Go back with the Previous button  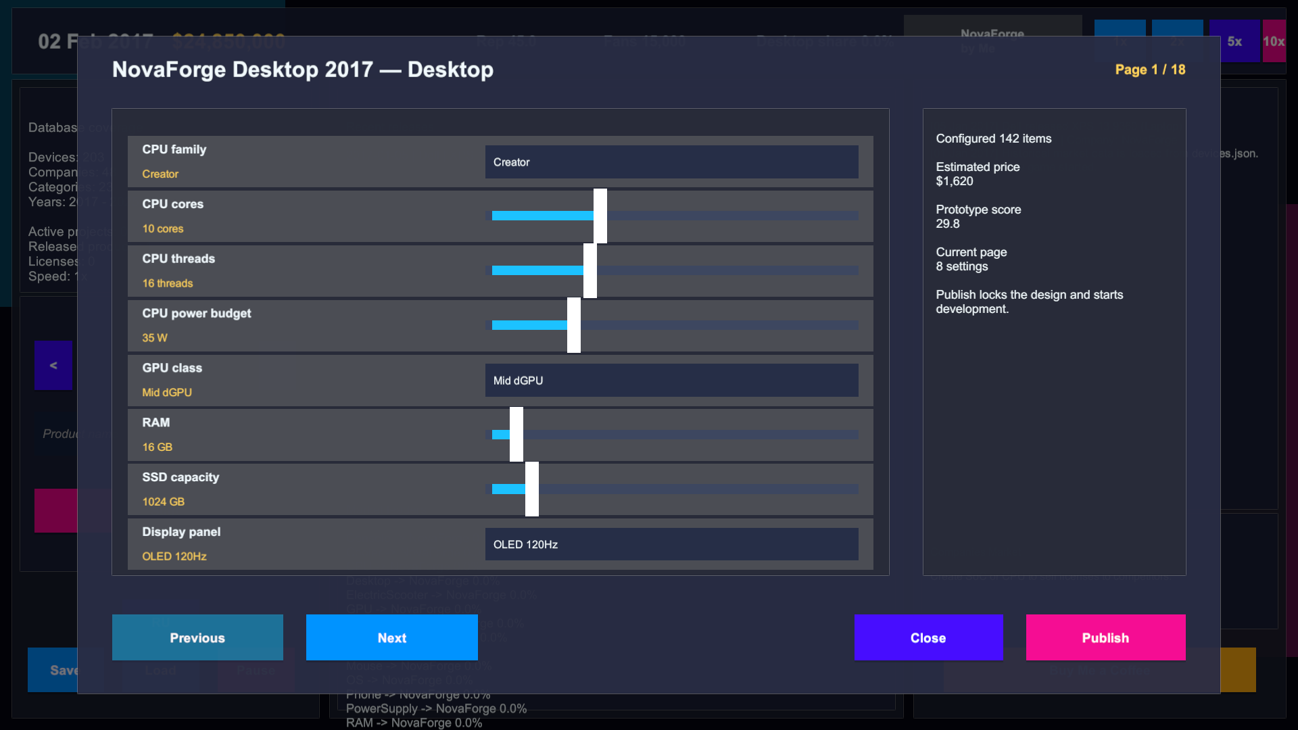point(197,637)
